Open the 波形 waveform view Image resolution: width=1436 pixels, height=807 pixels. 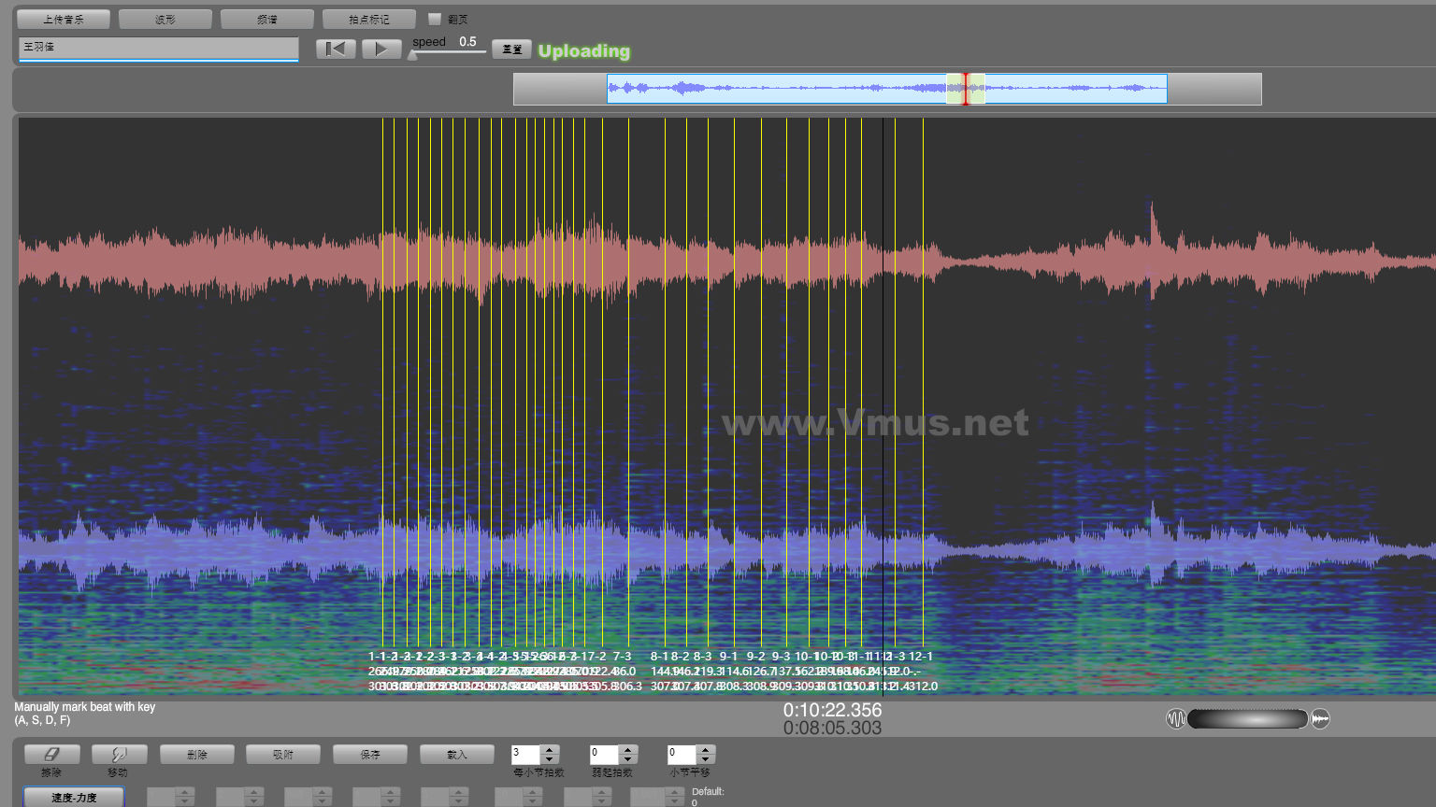(x=165, y=19)
